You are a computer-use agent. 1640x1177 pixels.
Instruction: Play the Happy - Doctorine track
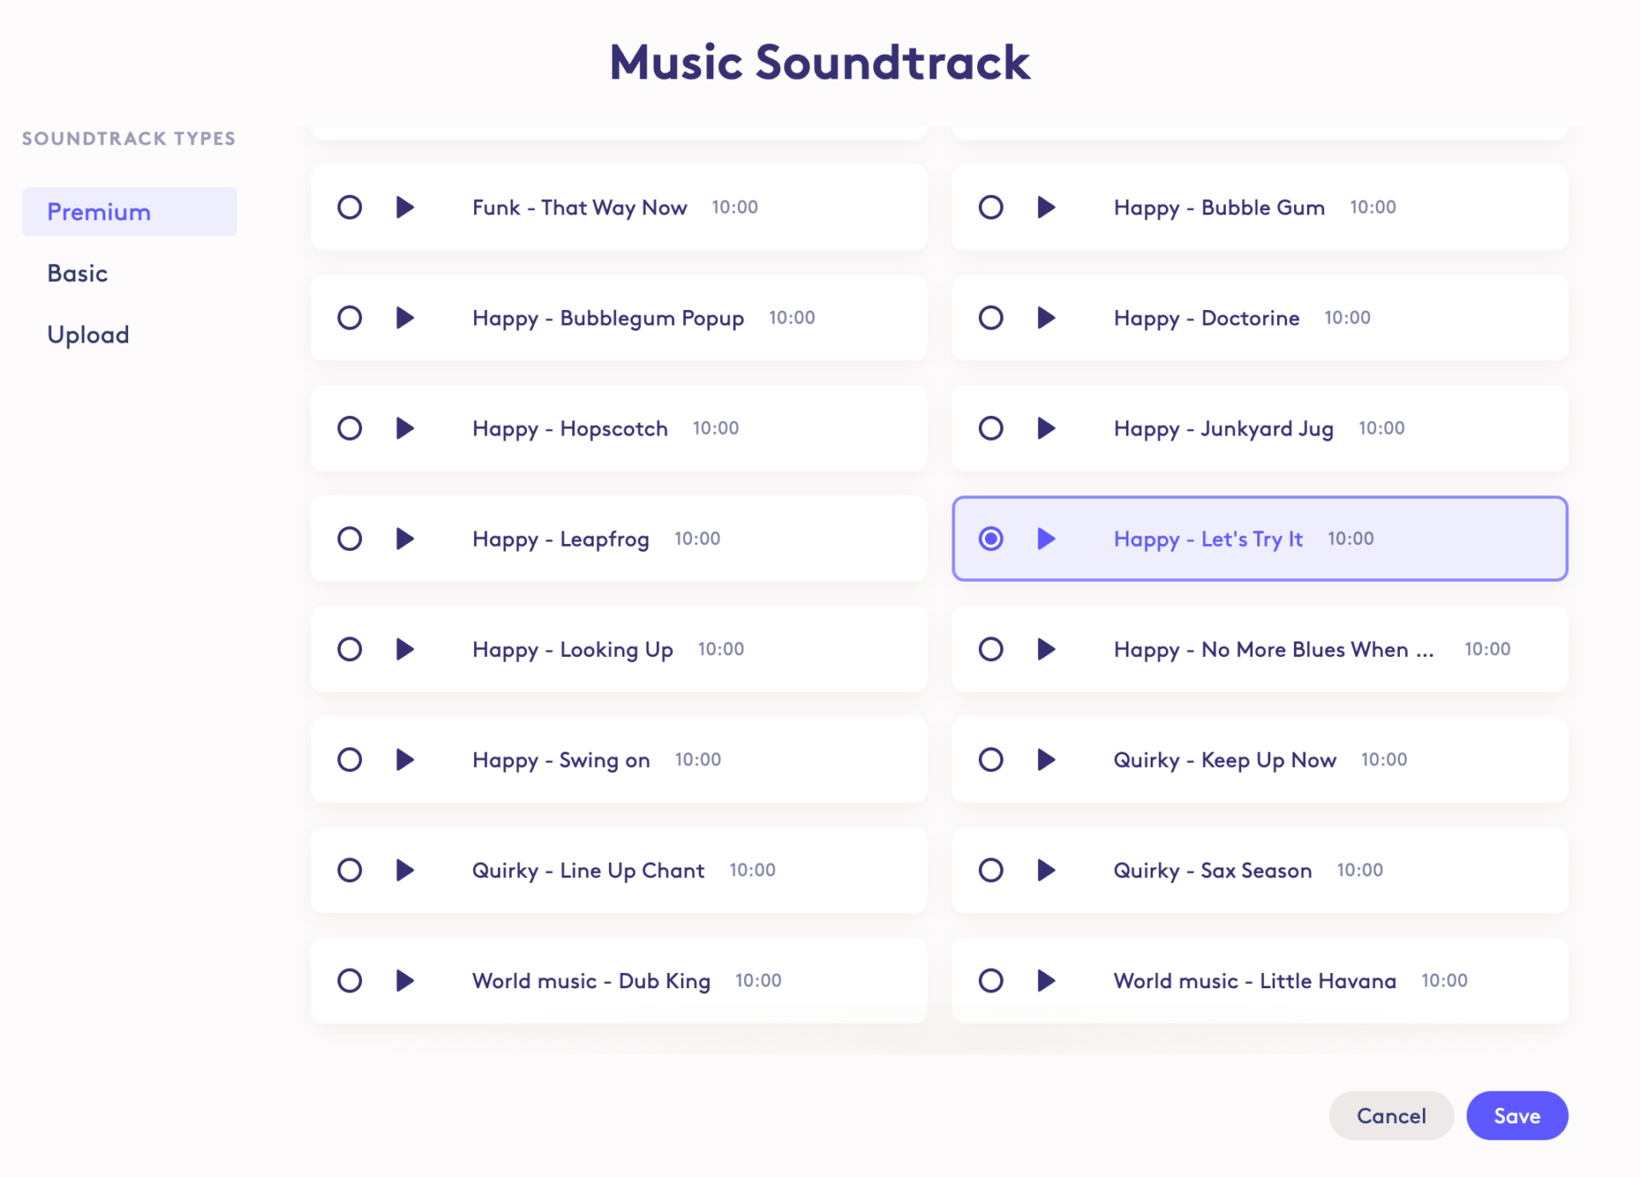(1046, 318)
